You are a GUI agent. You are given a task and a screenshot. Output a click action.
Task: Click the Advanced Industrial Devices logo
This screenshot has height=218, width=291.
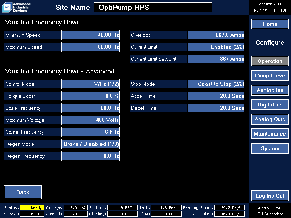16,7
